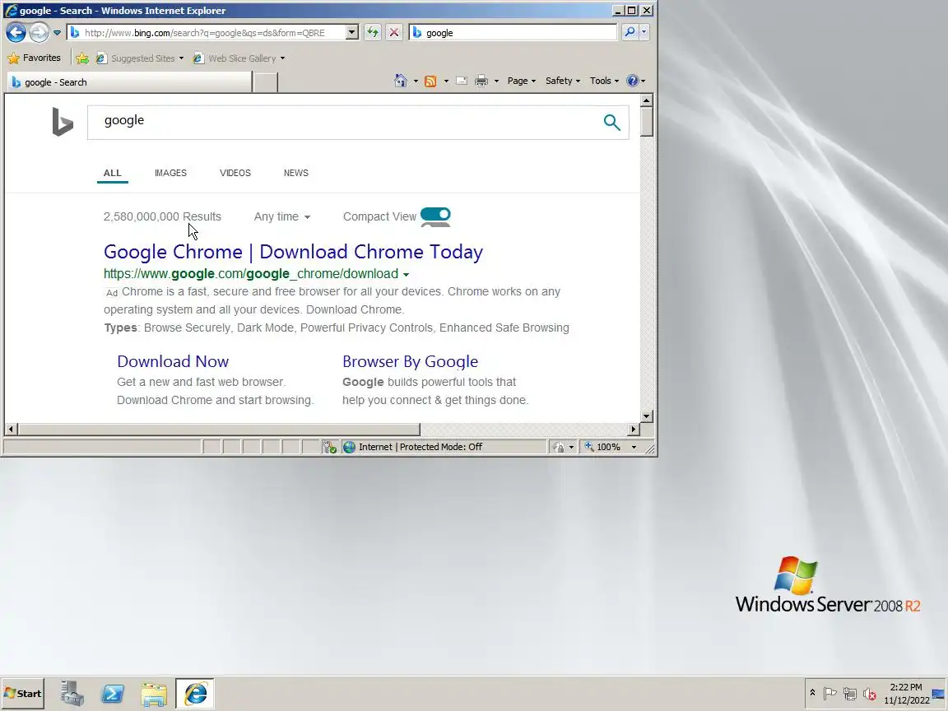Open the Favorites star button
This screenshot has width=948, height=711.
pyautogui.click(x=35, y=58)
